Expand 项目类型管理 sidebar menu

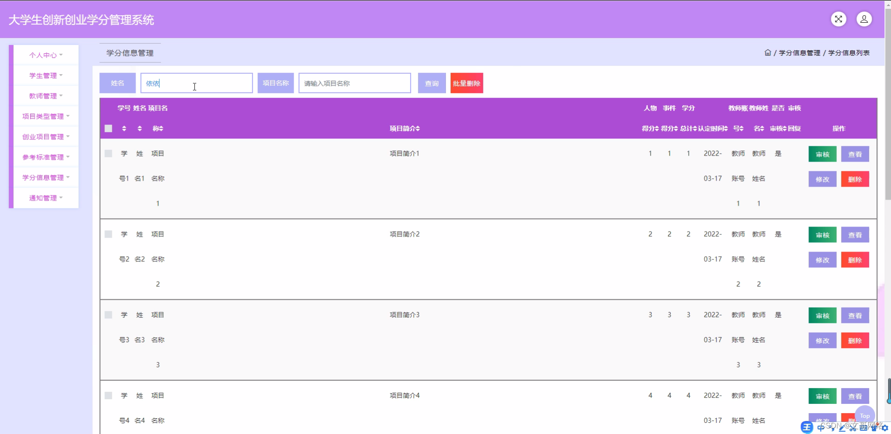pyautogui.click(x=46, y=116)
